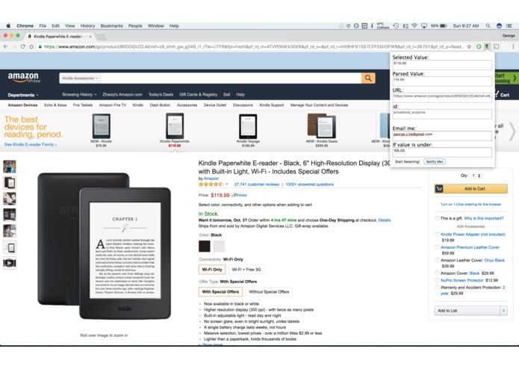Check the 'This is a gift' checkbox

(x=437, y=218)
